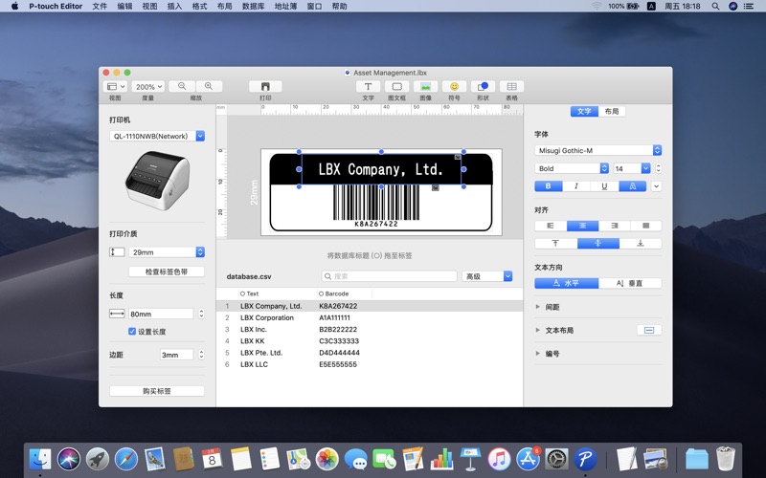The image size is (766, 478).
Task: Align text center horizontally
Action: coord(582,226)
